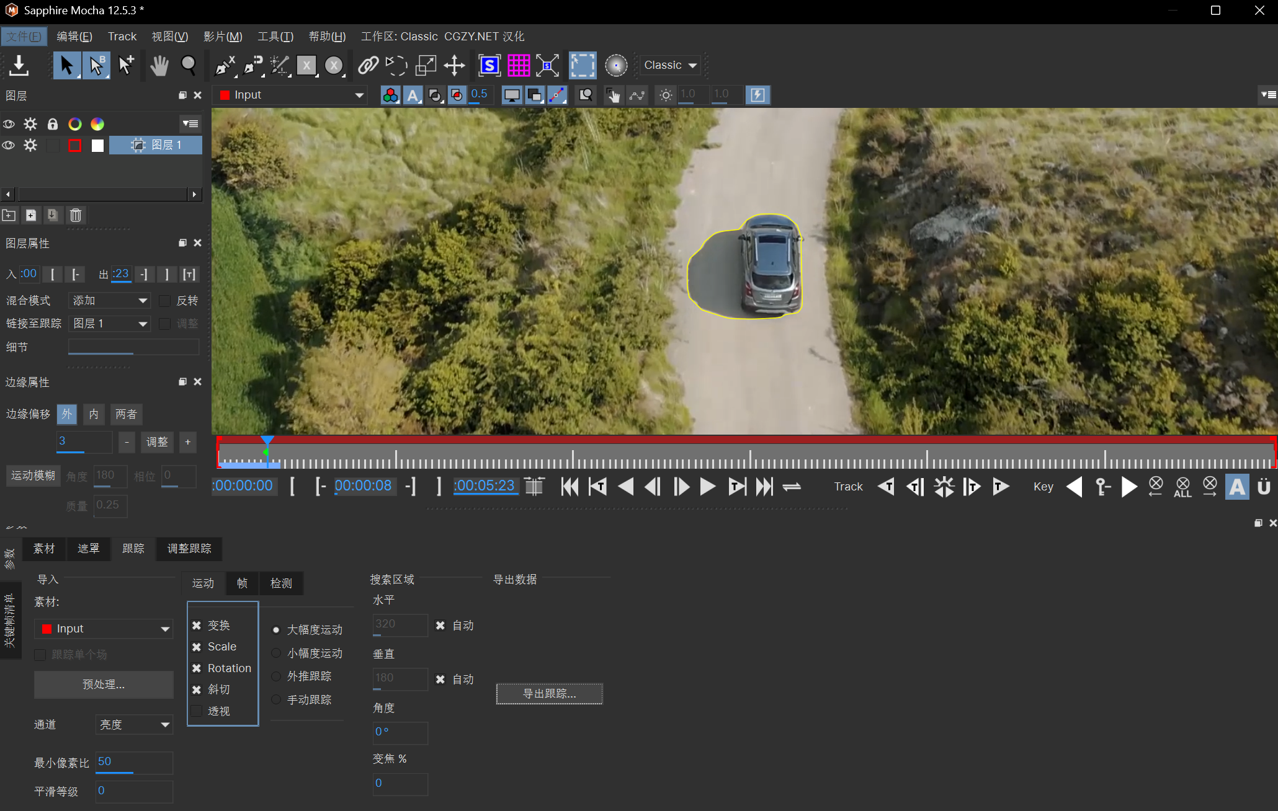The width and height of the screenshot is (1278, 811).
Task: Open the Classic workspace dropdown
Action: click(x=670, y=65)
